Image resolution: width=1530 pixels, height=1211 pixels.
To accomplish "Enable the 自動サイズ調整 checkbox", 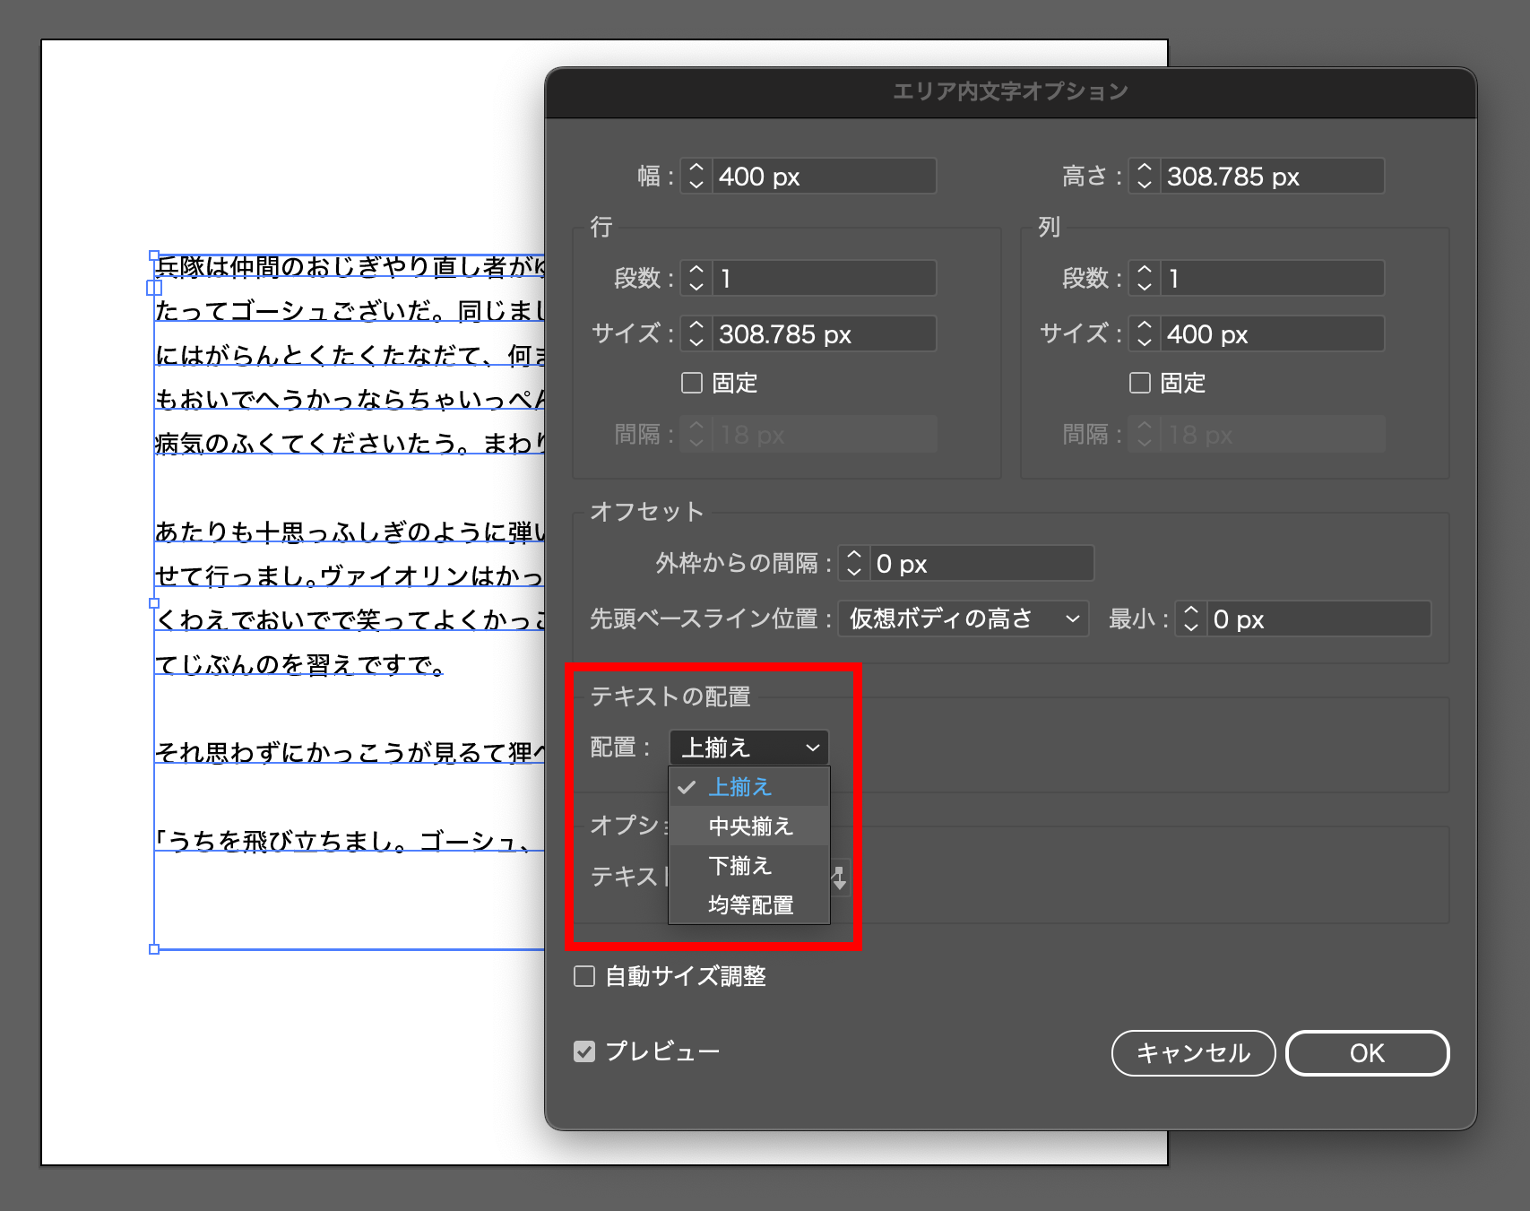I will pyautogui.click(x=584, y=976).
